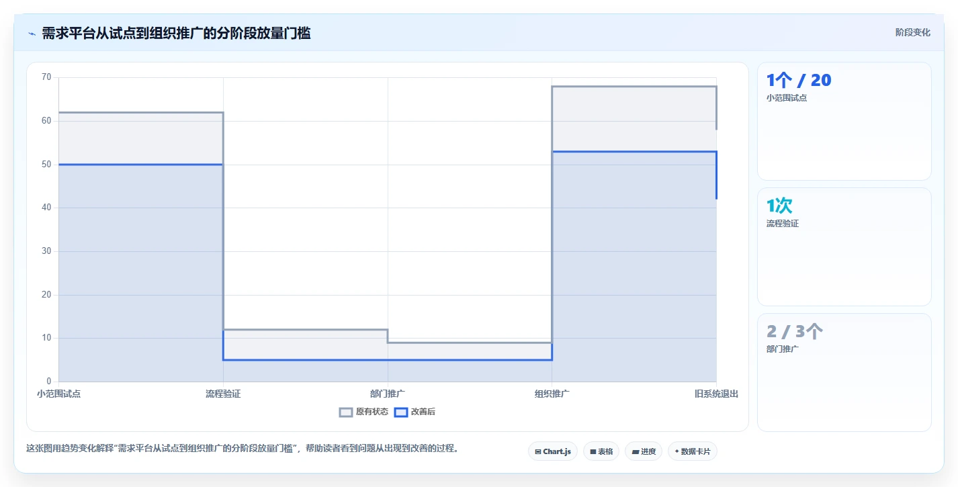This screenshot has height=487, width=958.
Task: Click the description sentence below the chart
Action: [243, 448]
